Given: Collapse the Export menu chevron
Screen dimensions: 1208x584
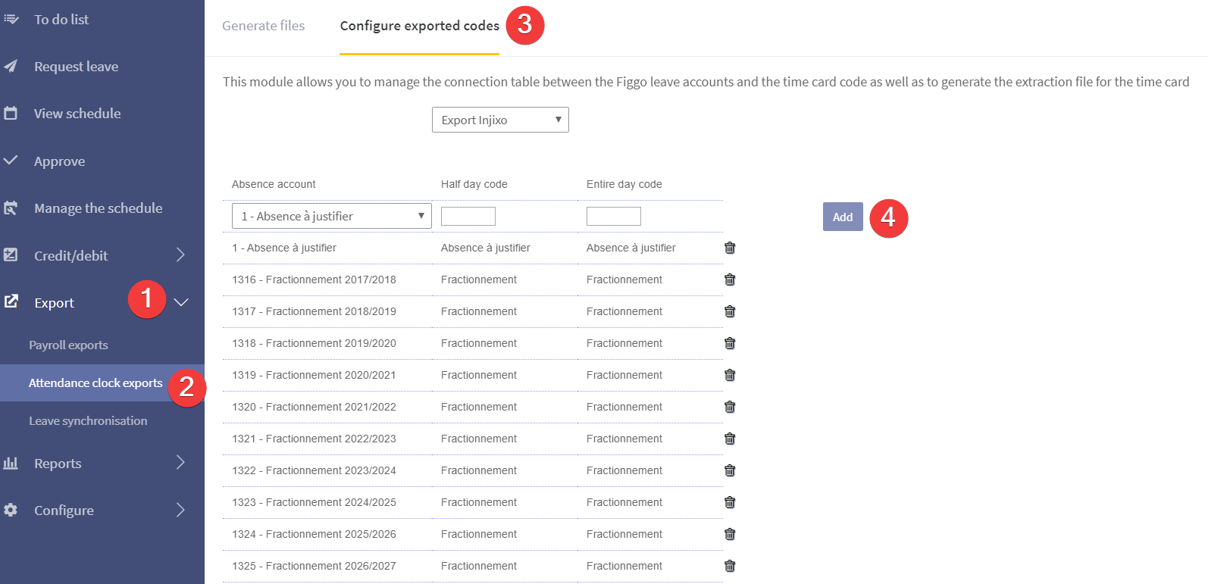Looking at the screenshot, I should click(180, 302).
